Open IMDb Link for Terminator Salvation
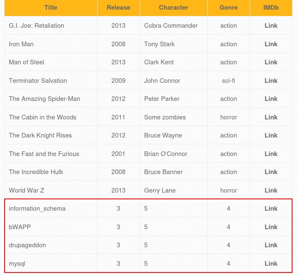This screenshot has width=298, height=275. (271, 81)
